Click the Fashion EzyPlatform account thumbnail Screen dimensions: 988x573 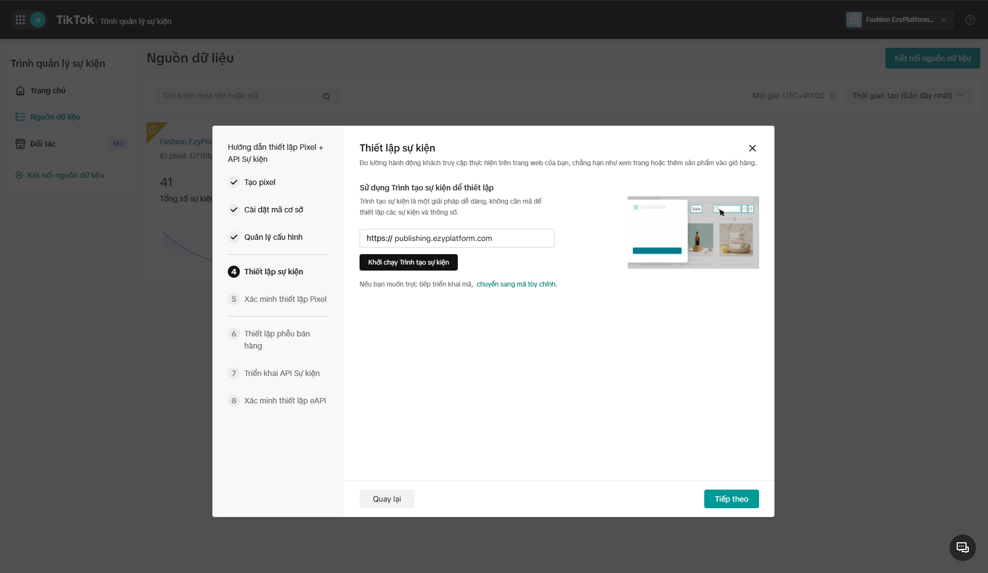click(854, 20)
